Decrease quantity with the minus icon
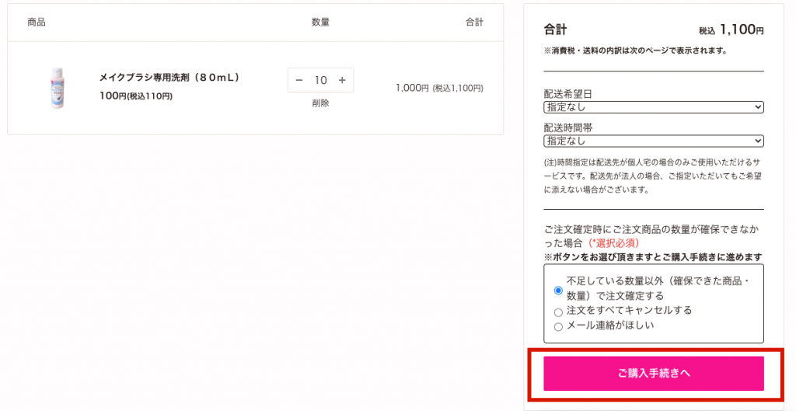 pyautogui.click(x=299, y=81)
